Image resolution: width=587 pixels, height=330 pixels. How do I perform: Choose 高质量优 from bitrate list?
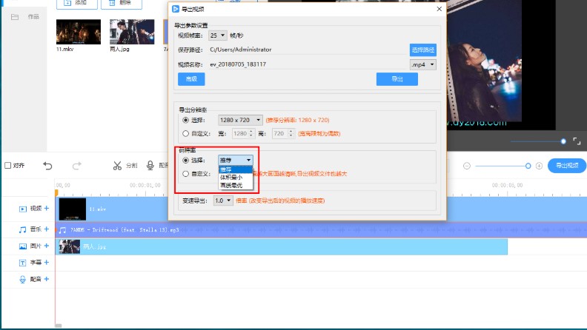pos(230,184)
